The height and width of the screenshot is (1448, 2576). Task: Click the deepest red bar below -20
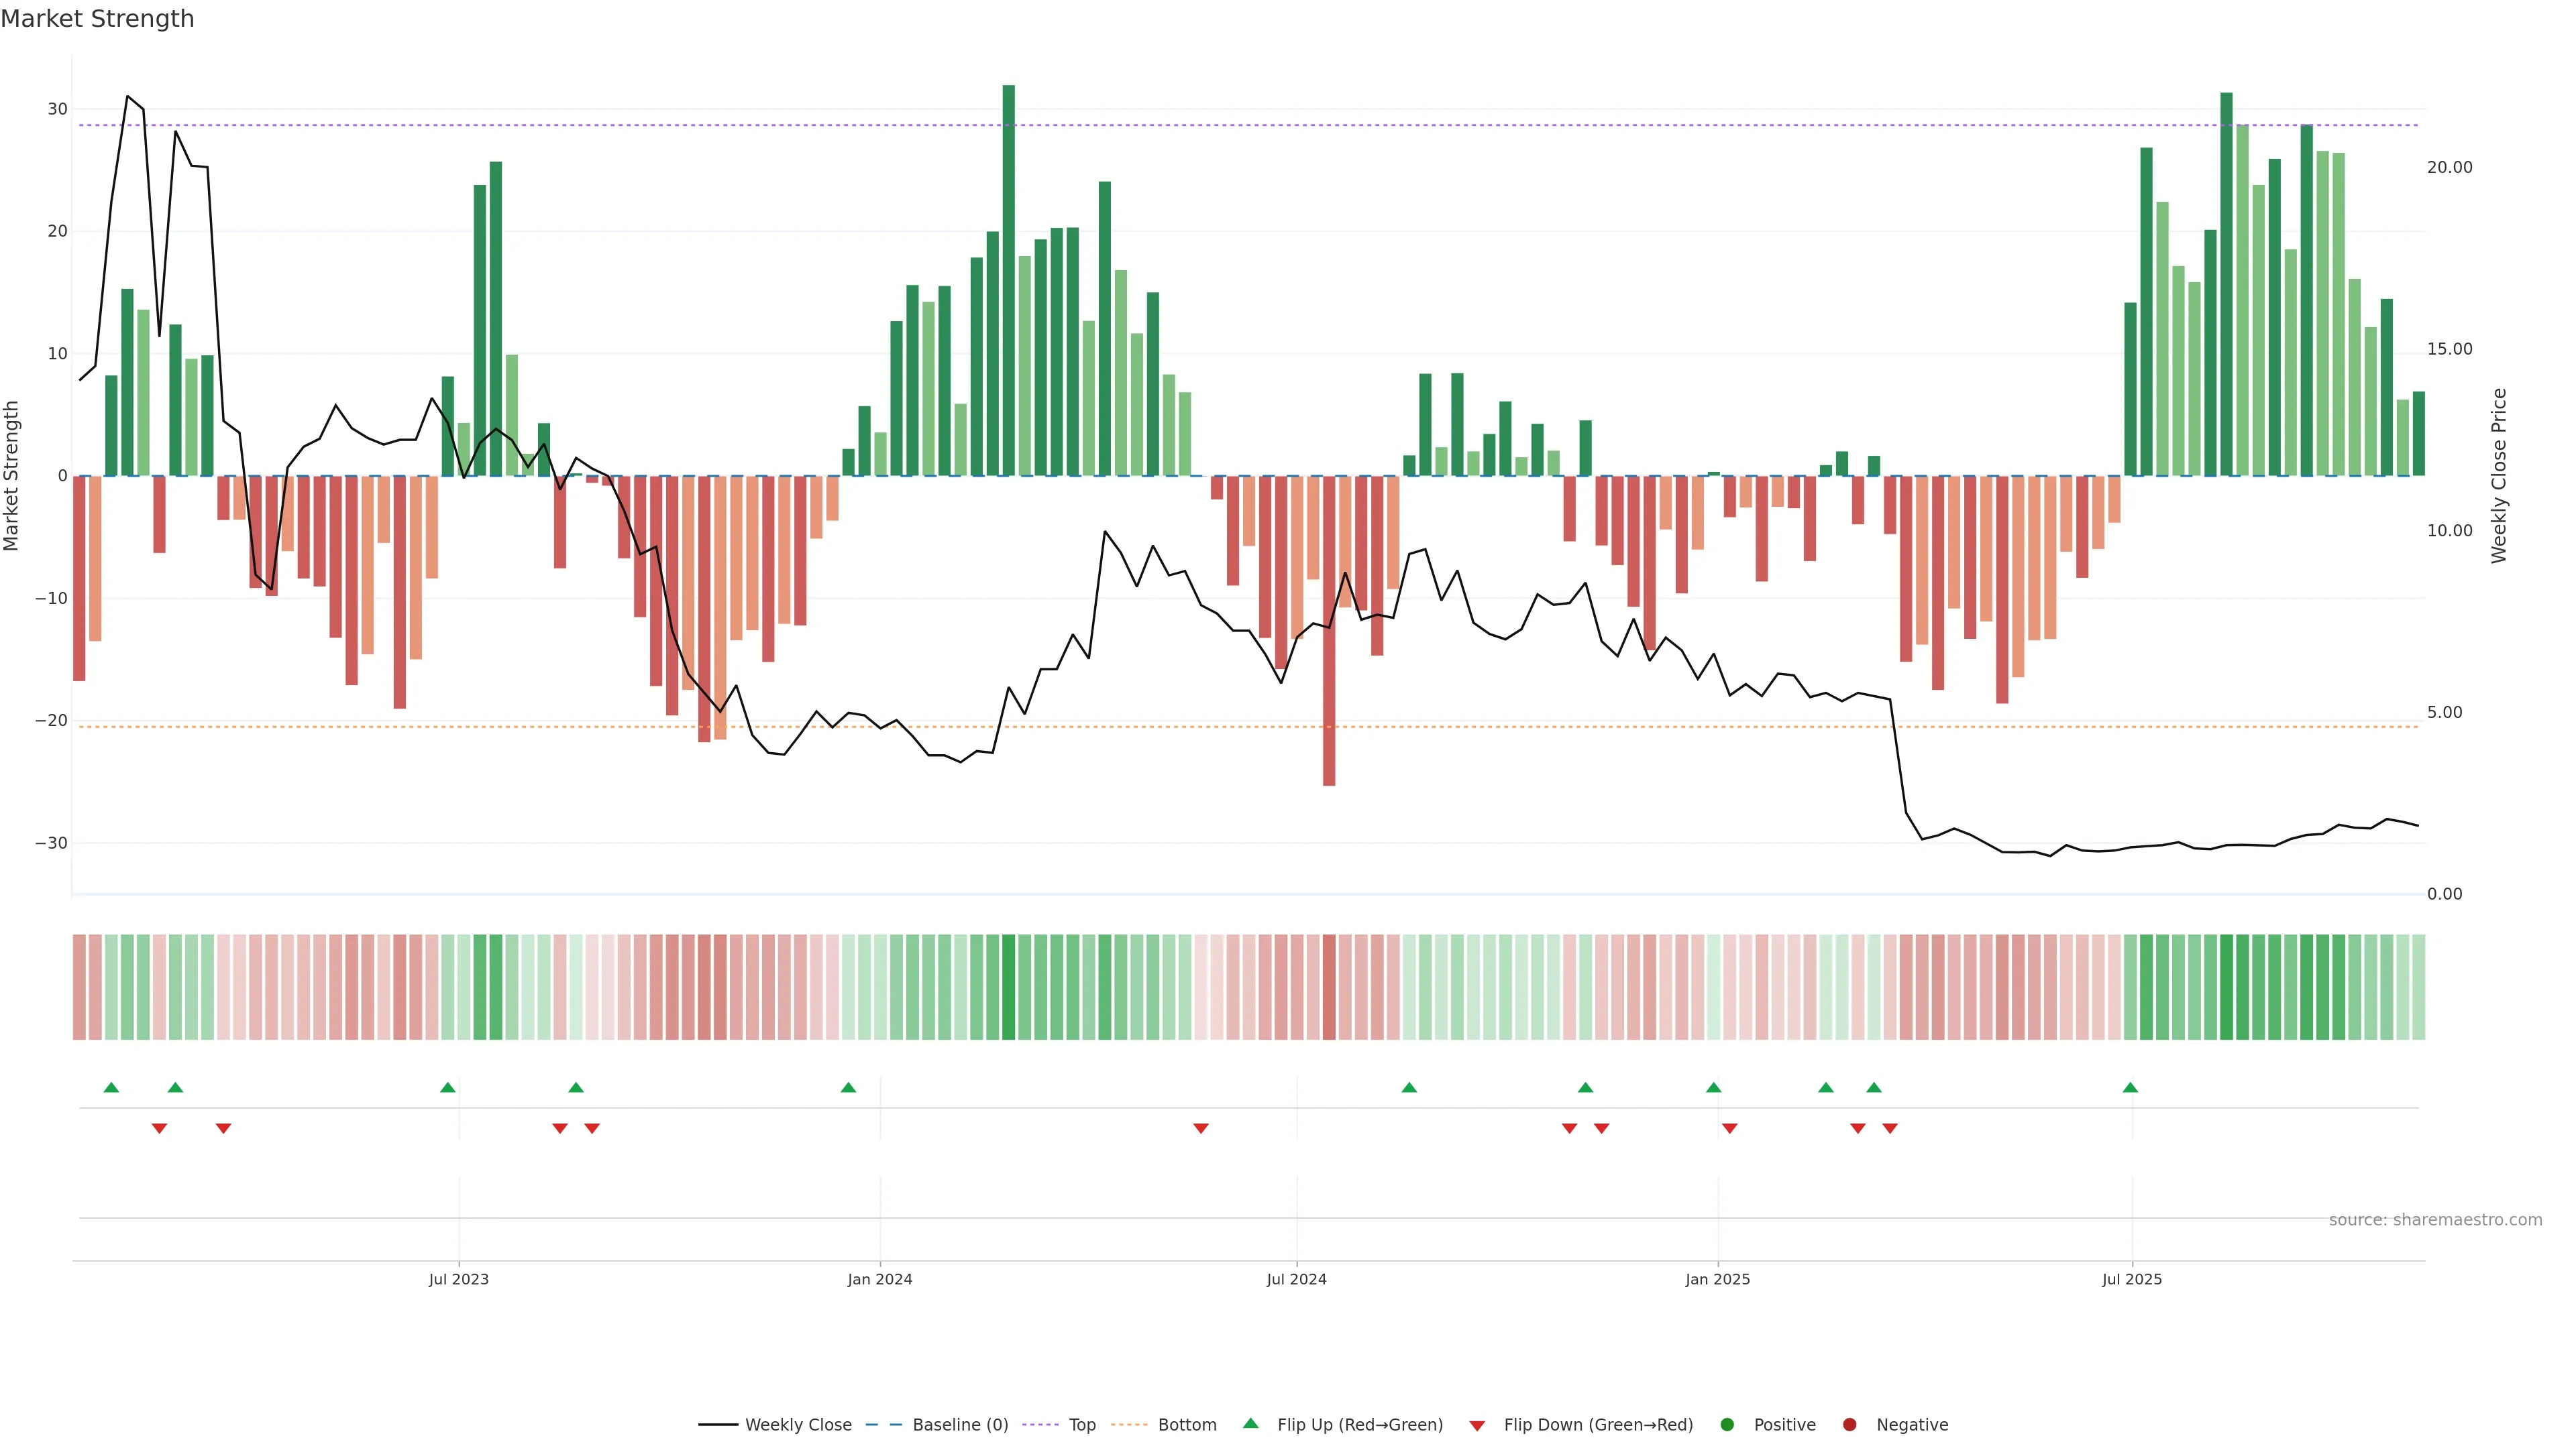coord(1329,629)
